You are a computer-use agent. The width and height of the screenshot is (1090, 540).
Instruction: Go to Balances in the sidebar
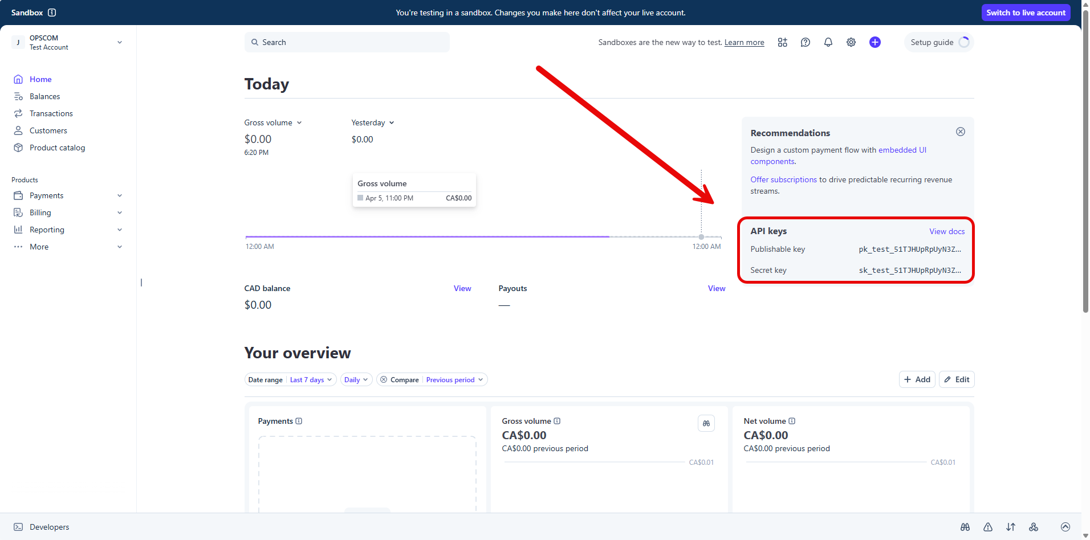pos(44,96)
